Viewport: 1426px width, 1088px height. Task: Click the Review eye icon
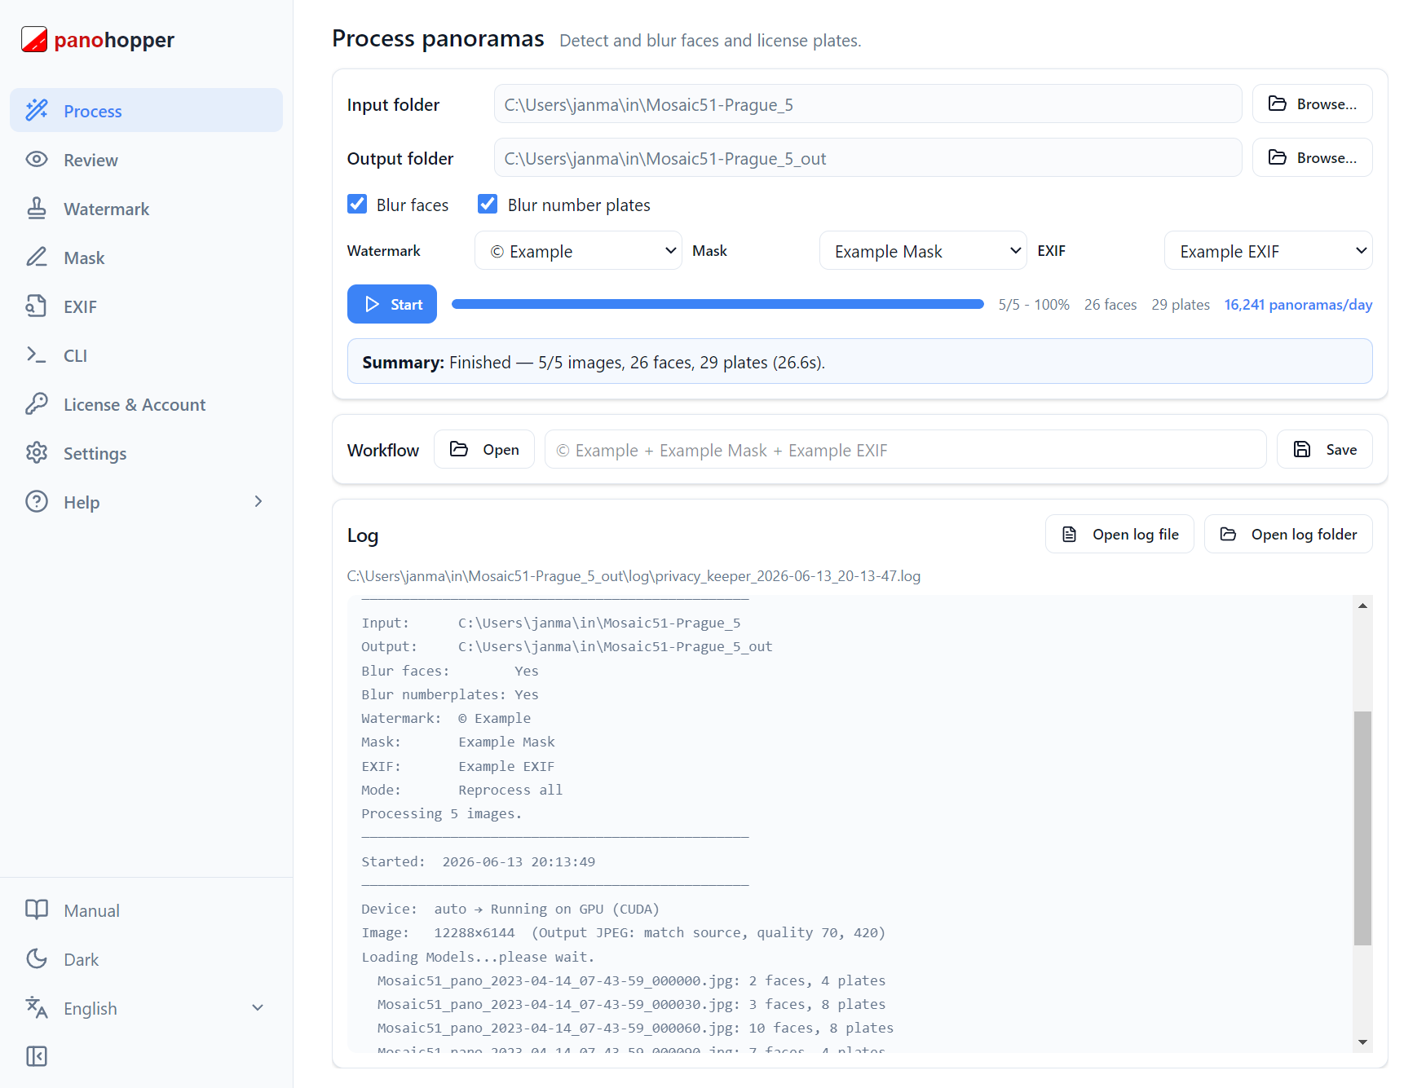(x=37, y=159)
